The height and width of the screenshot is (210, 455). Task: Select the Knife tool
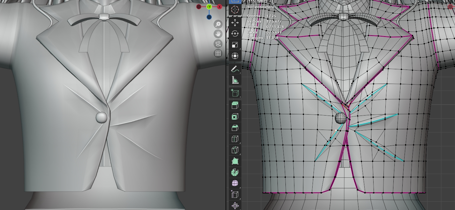point(235,150)
